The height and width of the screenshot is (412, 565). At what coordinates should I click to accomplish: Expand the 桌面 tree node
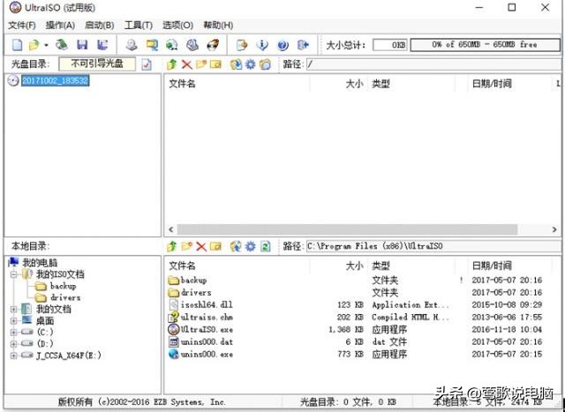[x=14, y=320]
